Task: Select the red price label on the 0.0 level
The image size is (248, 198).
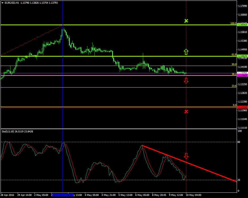Action: [242, 107]
